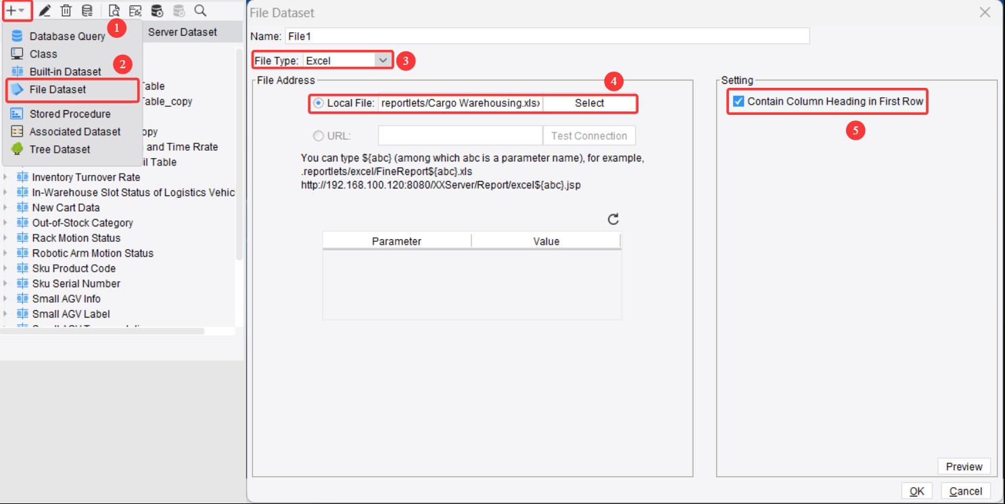This screenshot has height=504, width=1005.
Task: Select the URL radio button
Action: click(x=318, y=136)
